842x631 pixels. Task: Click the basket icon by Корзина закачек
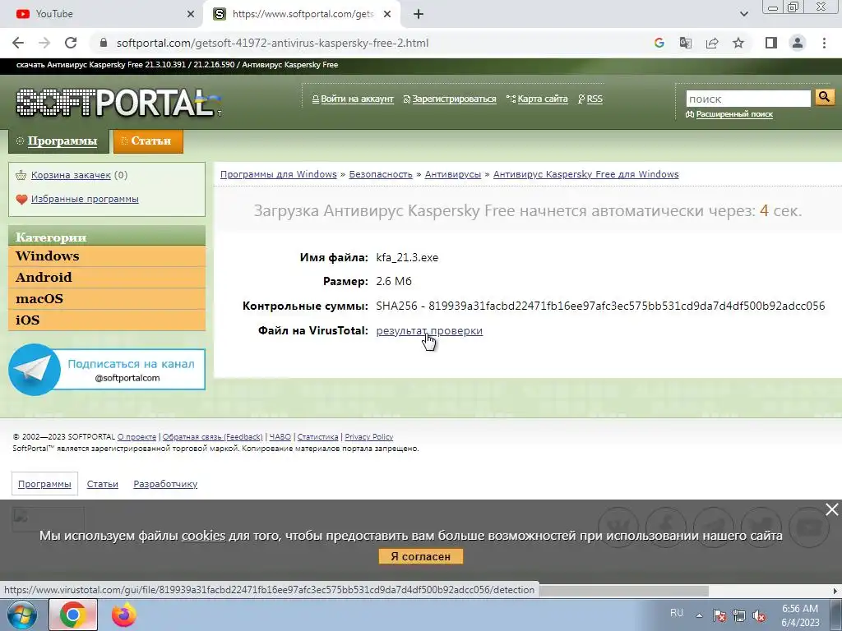(x=21, y=175)
